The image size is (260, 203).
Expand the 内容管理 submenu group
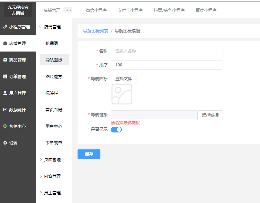click(x=50, y=176)
